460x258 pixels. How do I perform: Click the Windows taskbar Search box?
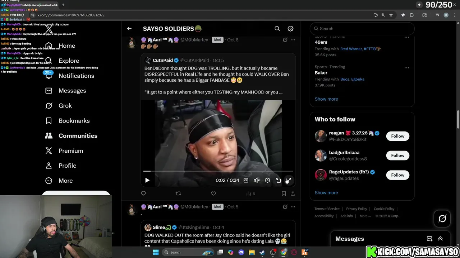[x=188, y=252]
